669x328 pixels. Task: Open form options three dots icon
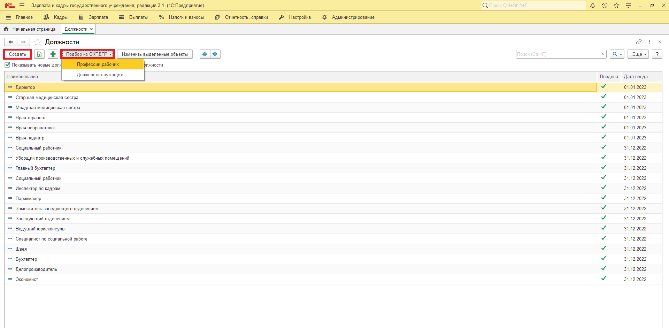(649, 42)
